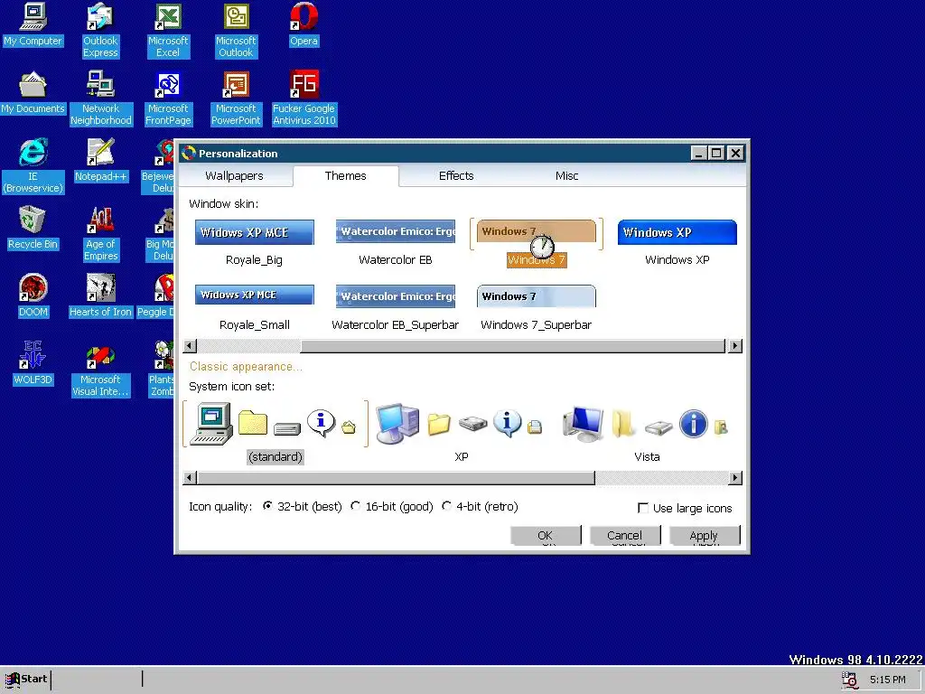925x694 pixels.
Task: Choose the Royale_Big window skin
Action: coord(254,244)
